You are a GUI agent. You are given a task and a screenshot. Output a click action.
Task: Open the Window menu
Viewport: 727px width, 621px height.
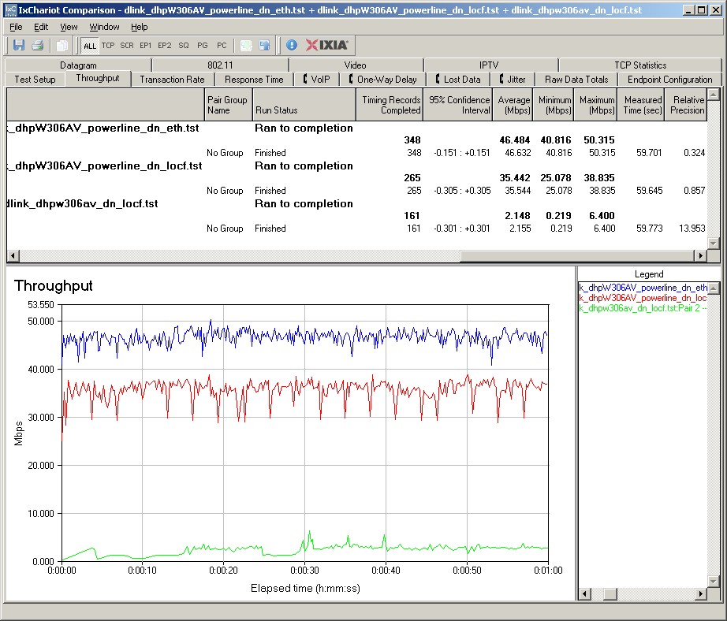(x=104, y=27)
